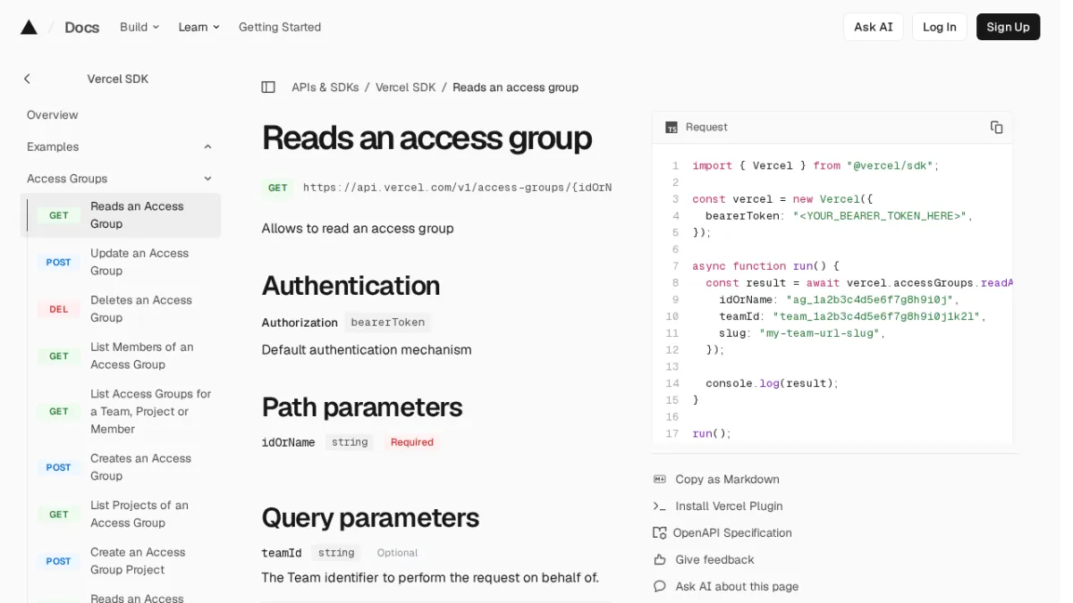This screenshot has height=603, width=1073.
Task: Click the bearerToken code label
Action: 388,322
